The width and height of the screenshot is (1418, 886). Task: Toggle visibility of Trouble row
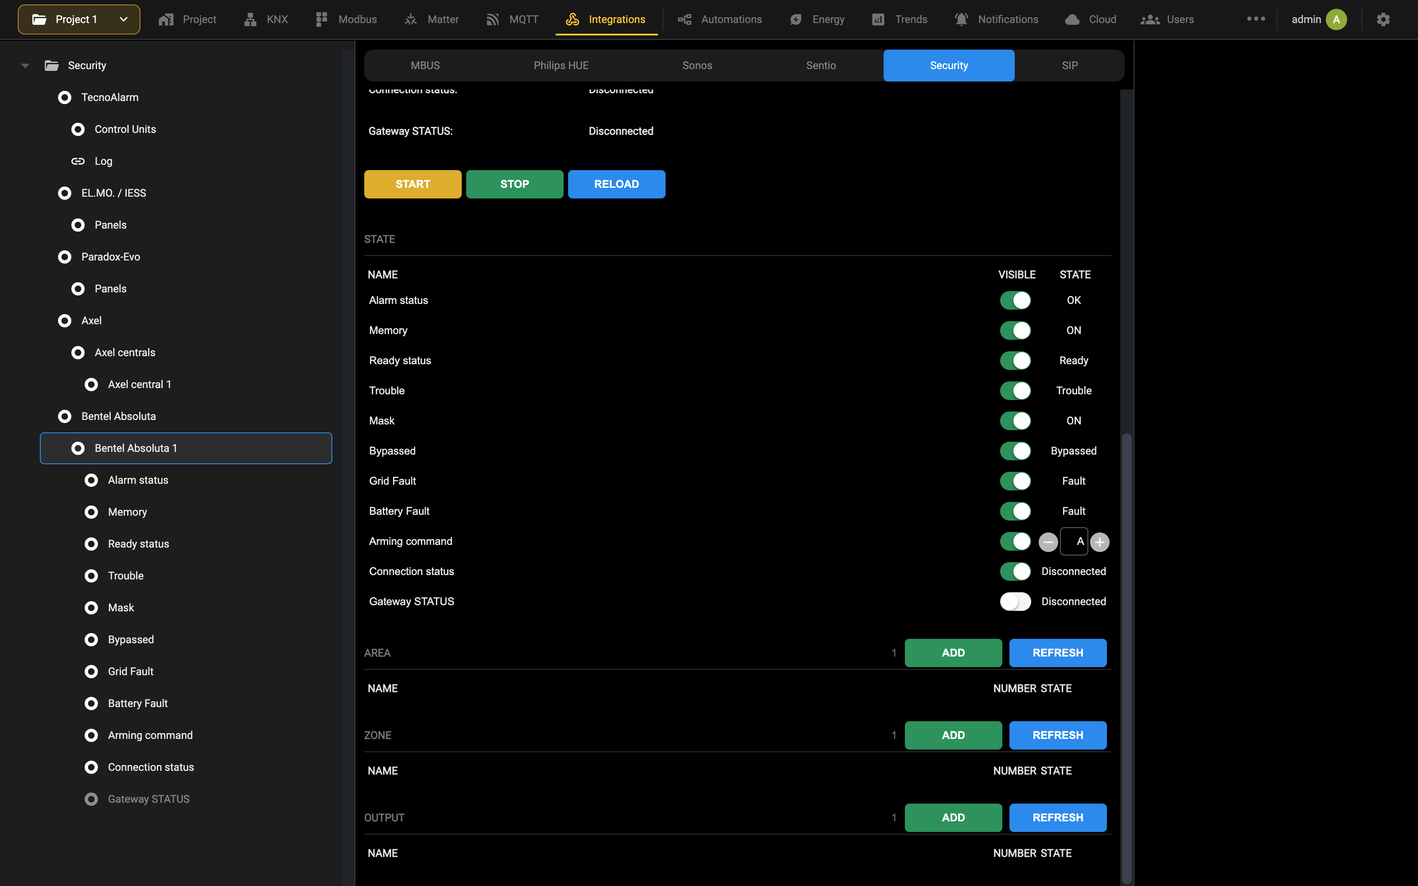coord(1016,391)
